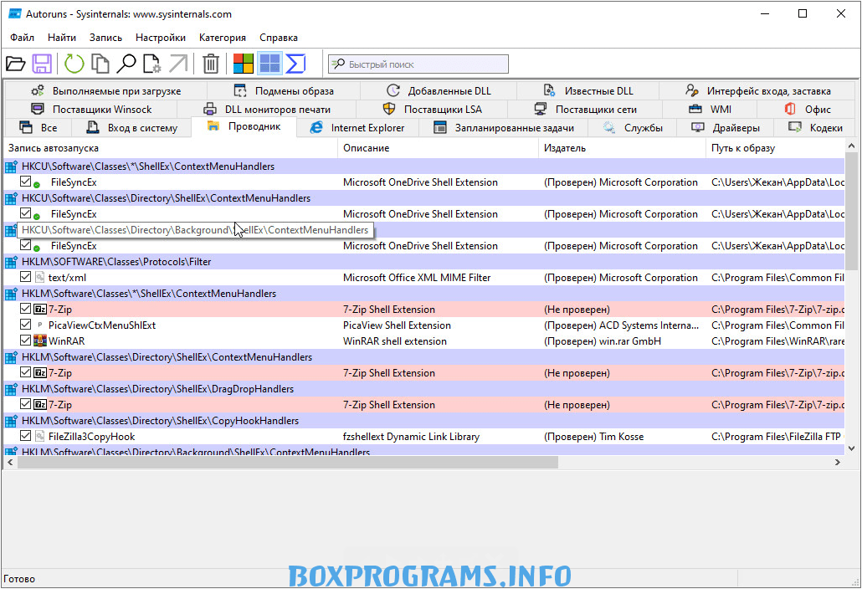Click the Быстрый поиск search field

tap(418, 64)
